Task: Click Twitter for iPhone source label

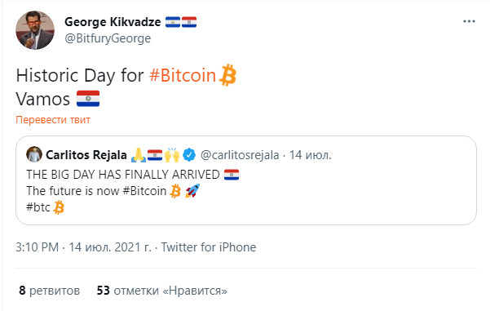Action: (x=209, y=247)
